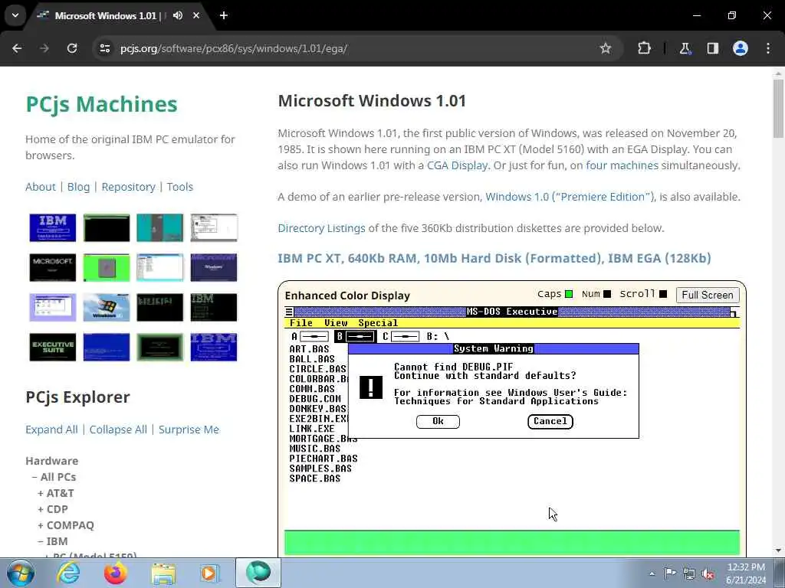Screen dimensions: 785x588
Task: Open MS-DOS Executive system menu icon
Action: 289,312
